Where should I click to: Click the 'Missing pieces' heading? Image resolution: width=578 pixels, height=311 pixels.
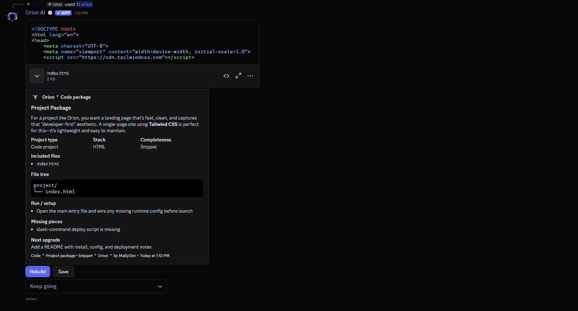[47, 221]
